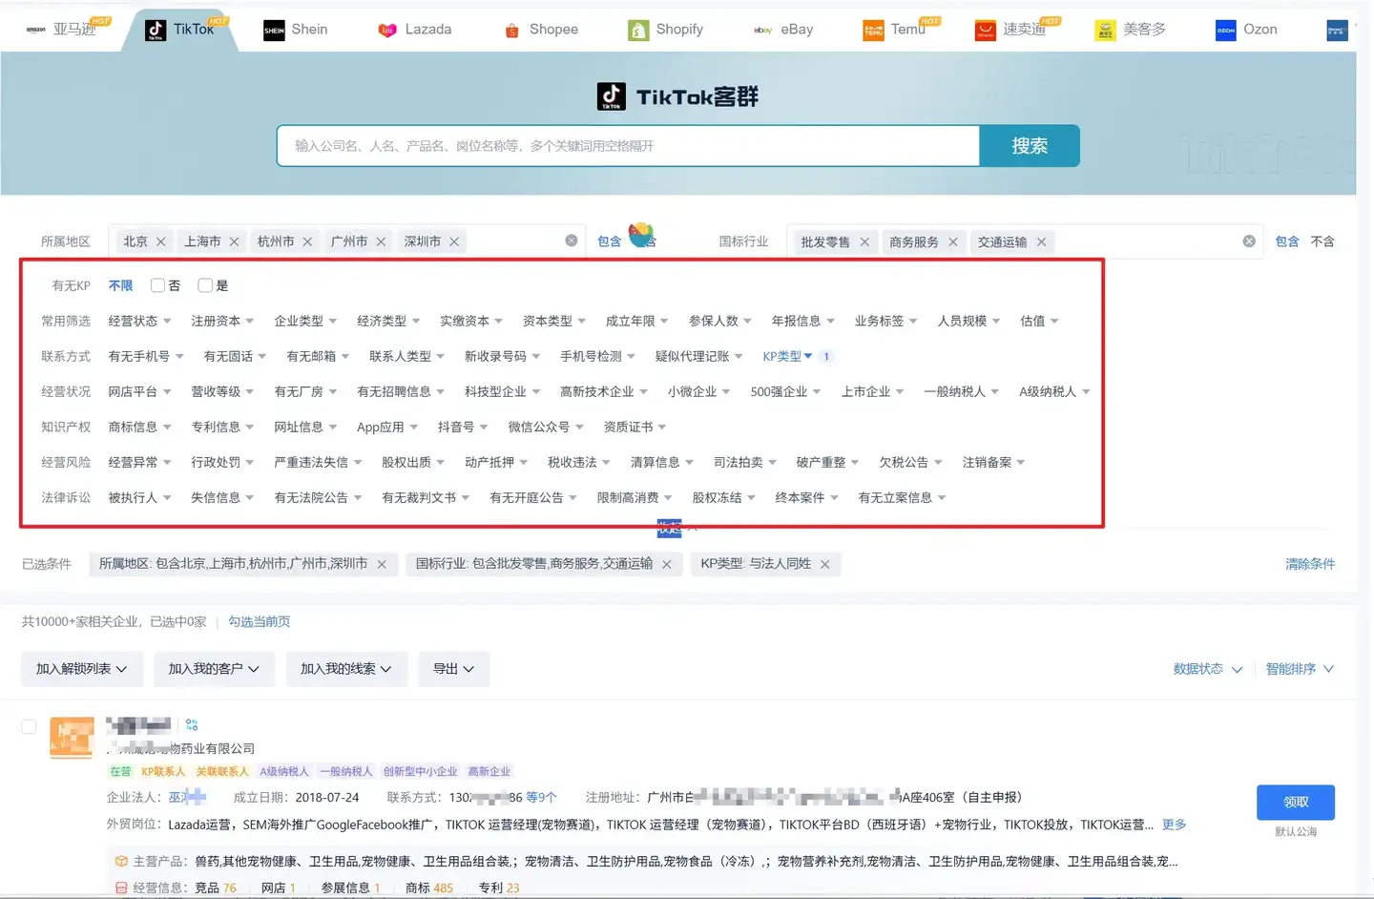
Task: Select 包含 for the industry filter
Action: coord(1287,241)
